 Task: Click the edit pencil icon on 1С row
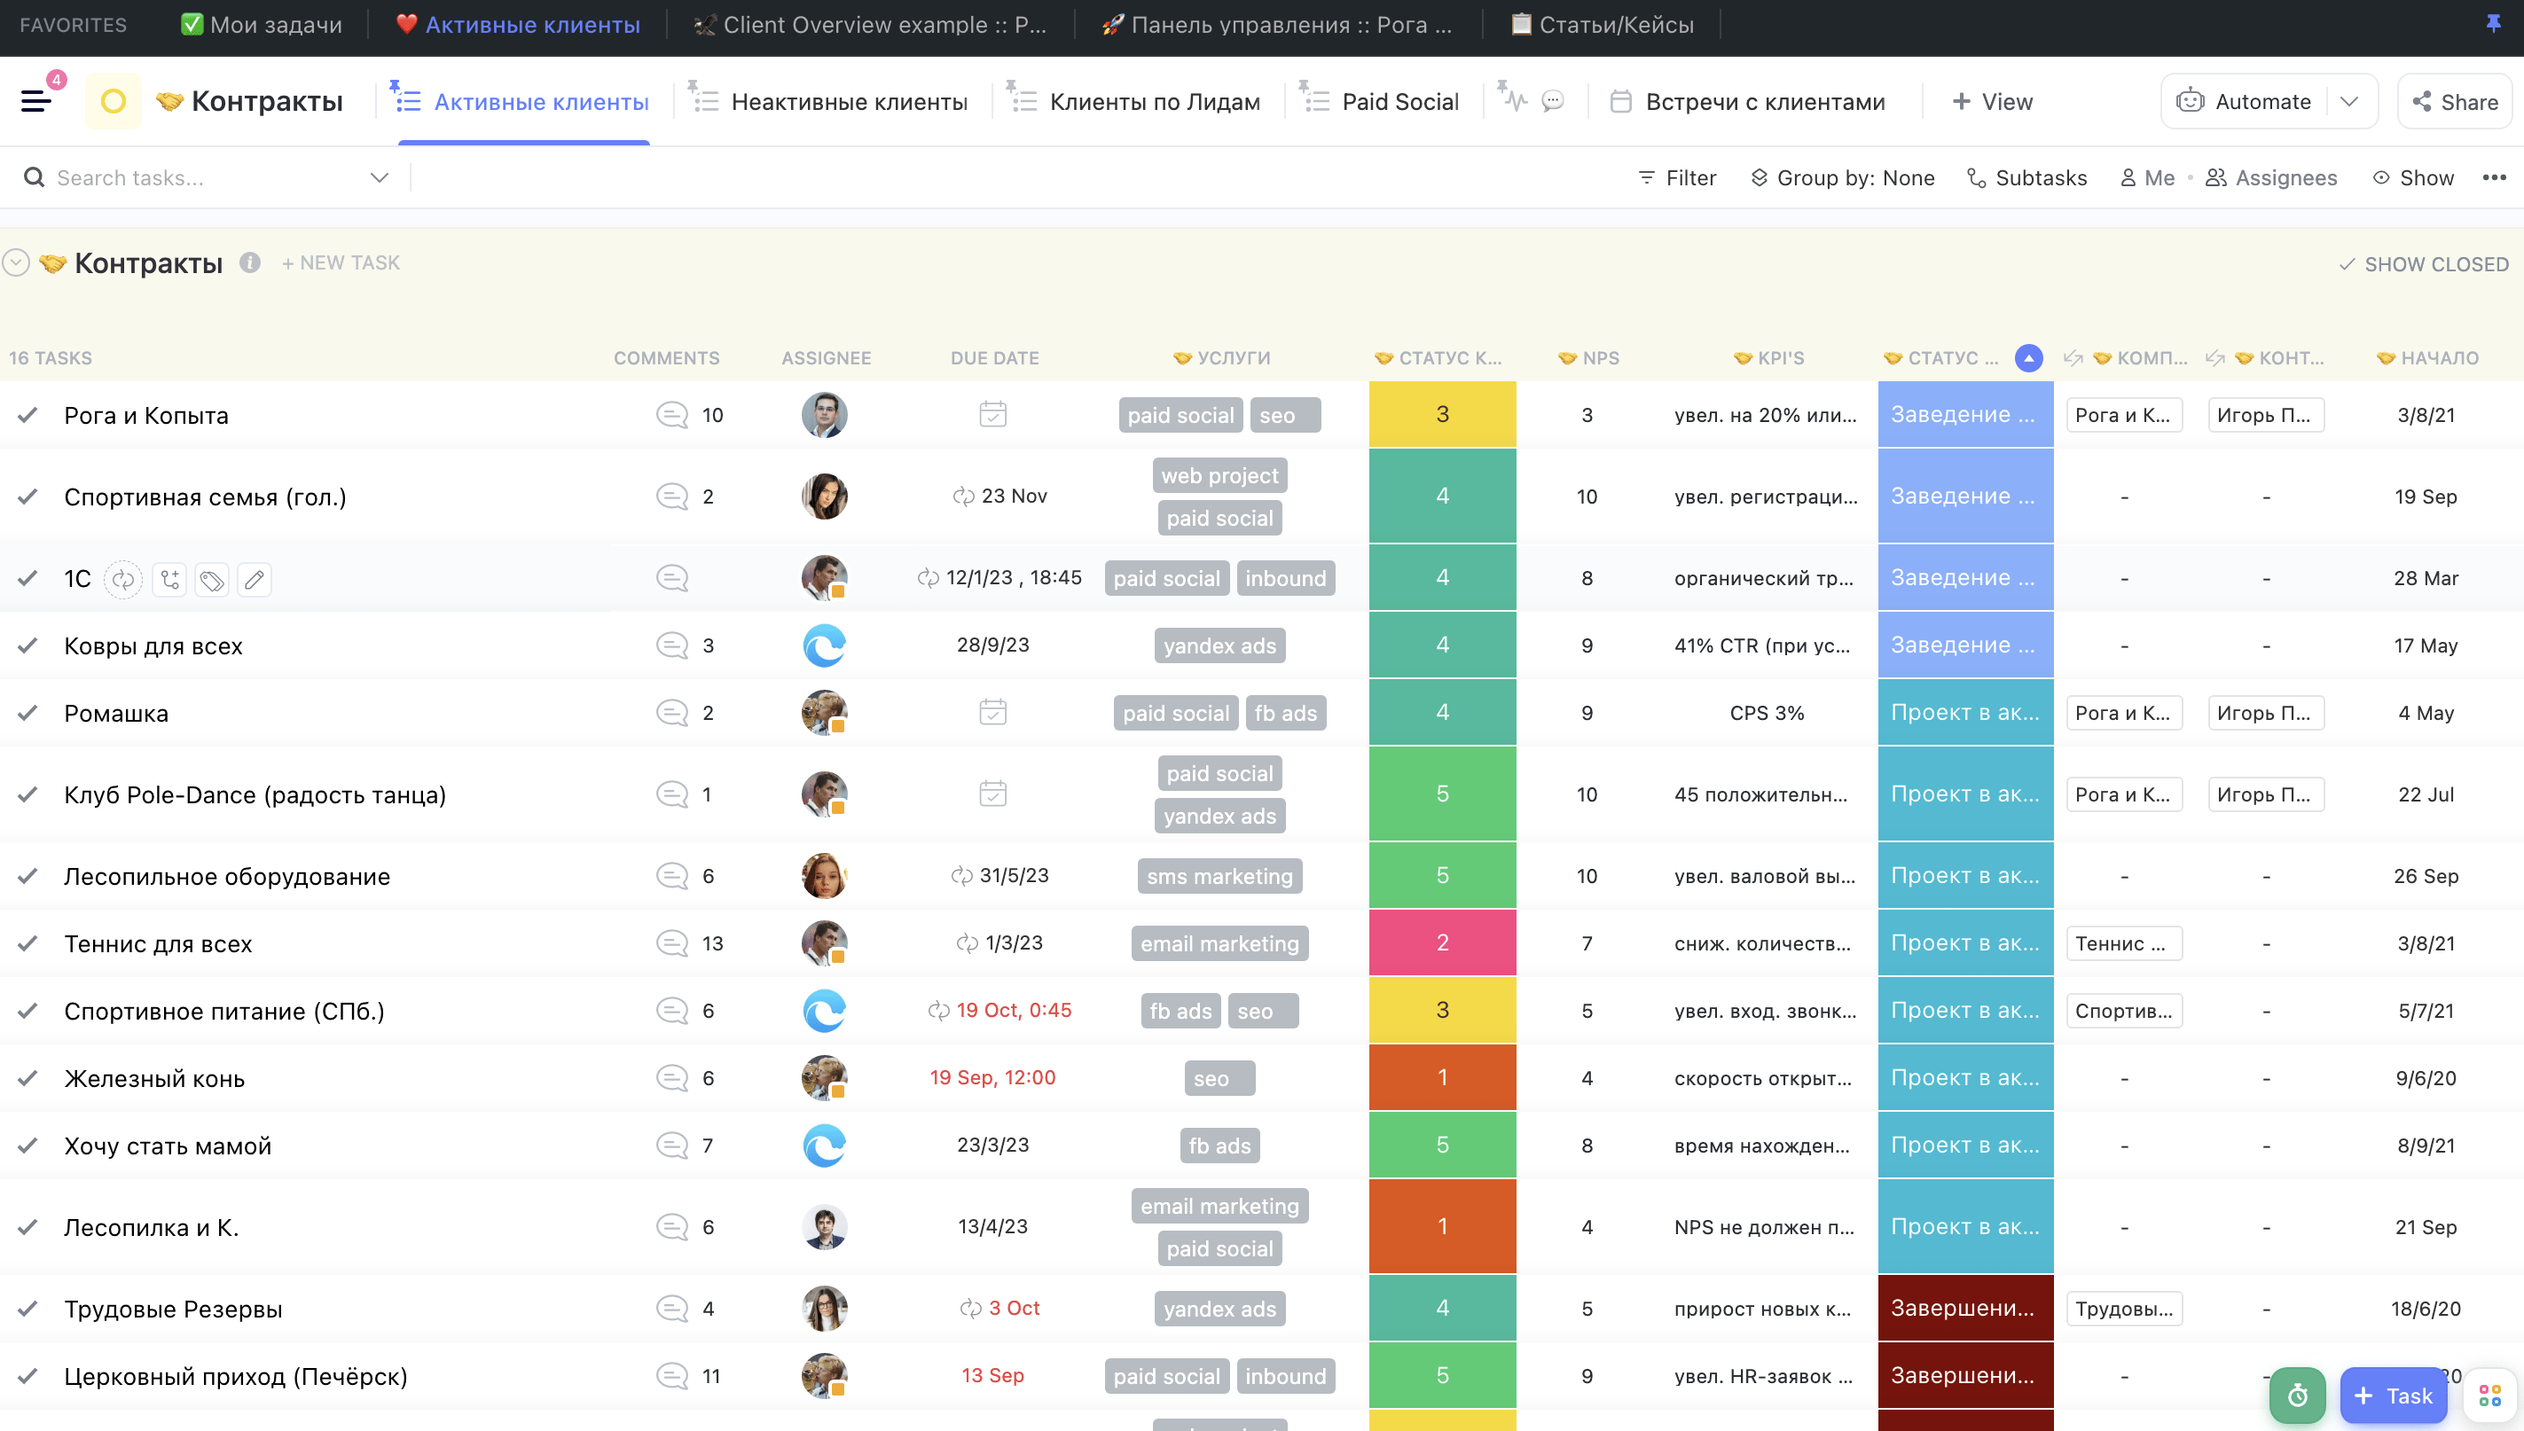point(254,579)
